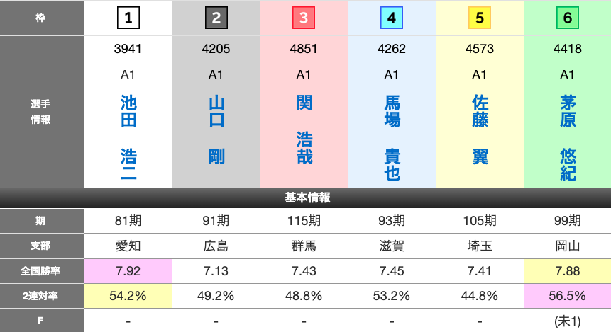Screen dimensions: 611x332
Task: Click the 選手情報 row header
Action: pyautogui.click(x=42, y=112)
